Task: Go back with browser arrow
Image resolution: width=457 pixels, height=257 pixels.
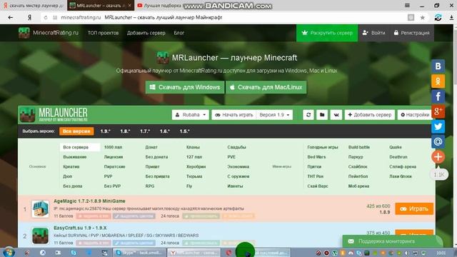Action: pyautogui.click(x=11, y=17)
